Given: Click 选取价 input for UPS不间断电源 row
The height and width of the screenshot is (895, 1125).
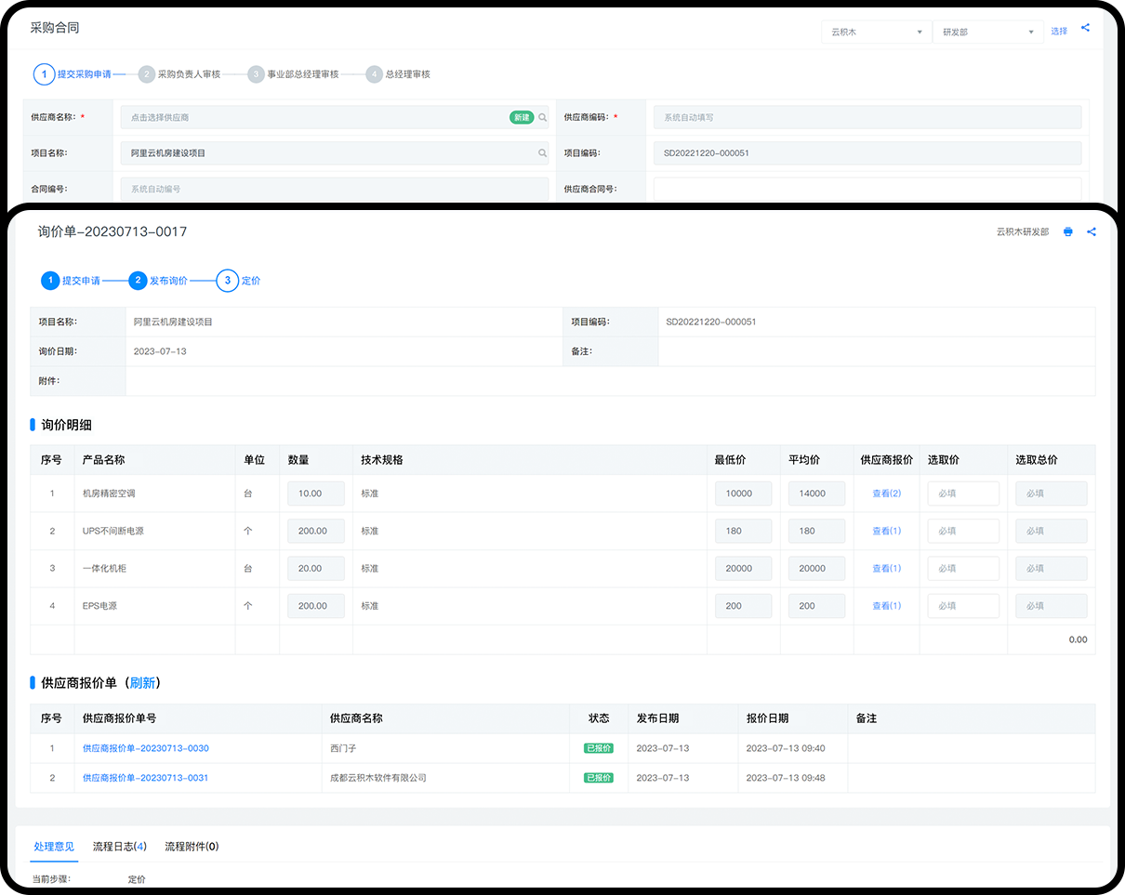Looking at the screenshot, I should tap(963, 531).
